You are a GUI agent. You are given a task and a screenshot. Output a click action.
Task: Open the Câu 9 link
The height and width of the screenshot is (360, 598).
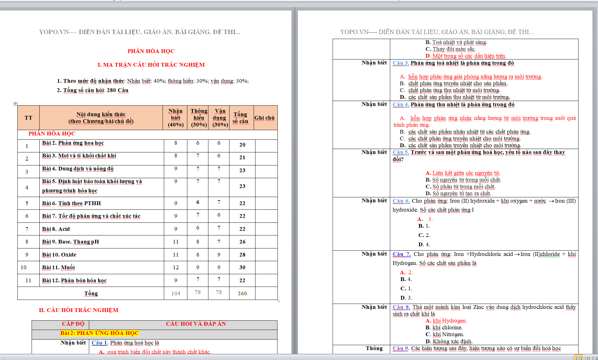tap(401, 348)
